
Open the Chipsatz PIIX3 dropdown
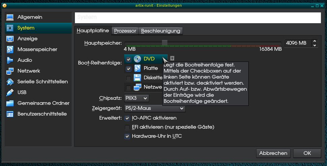point(137,98)
